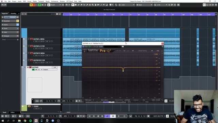Open the Studio menu
The image size is (218, 123).
tap(47, 1)
